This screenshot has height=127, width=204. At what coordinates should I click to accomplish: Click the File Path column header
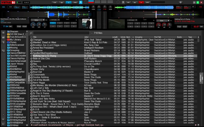pyautogui.click(x=165, y=37)
